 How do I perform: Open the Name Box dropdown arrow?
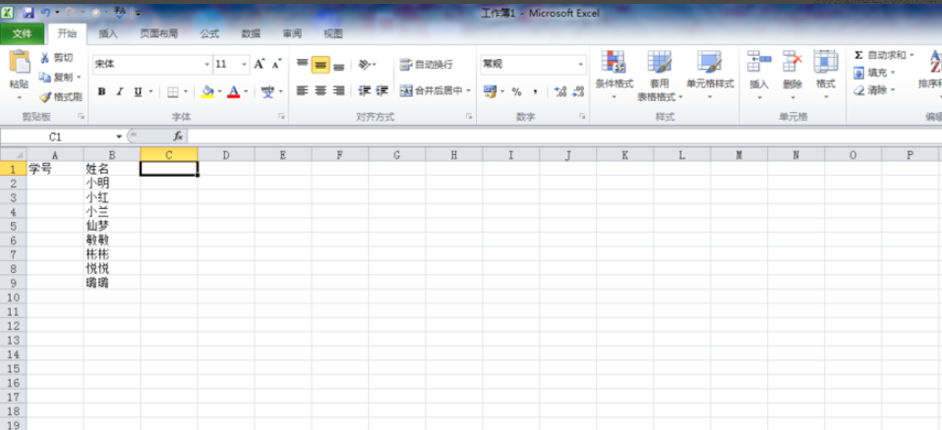119,136
